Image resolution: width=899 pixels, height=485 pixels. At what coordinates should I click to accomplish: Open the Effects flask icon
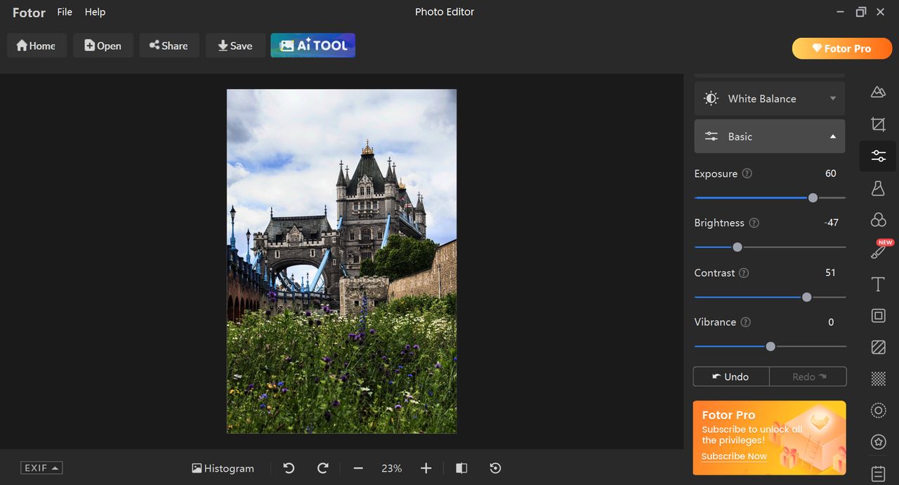click(878, 188)
